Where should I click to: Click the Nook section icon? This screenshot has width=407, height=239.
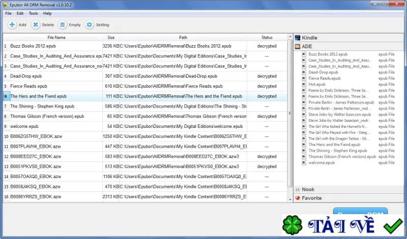[298, 190]
